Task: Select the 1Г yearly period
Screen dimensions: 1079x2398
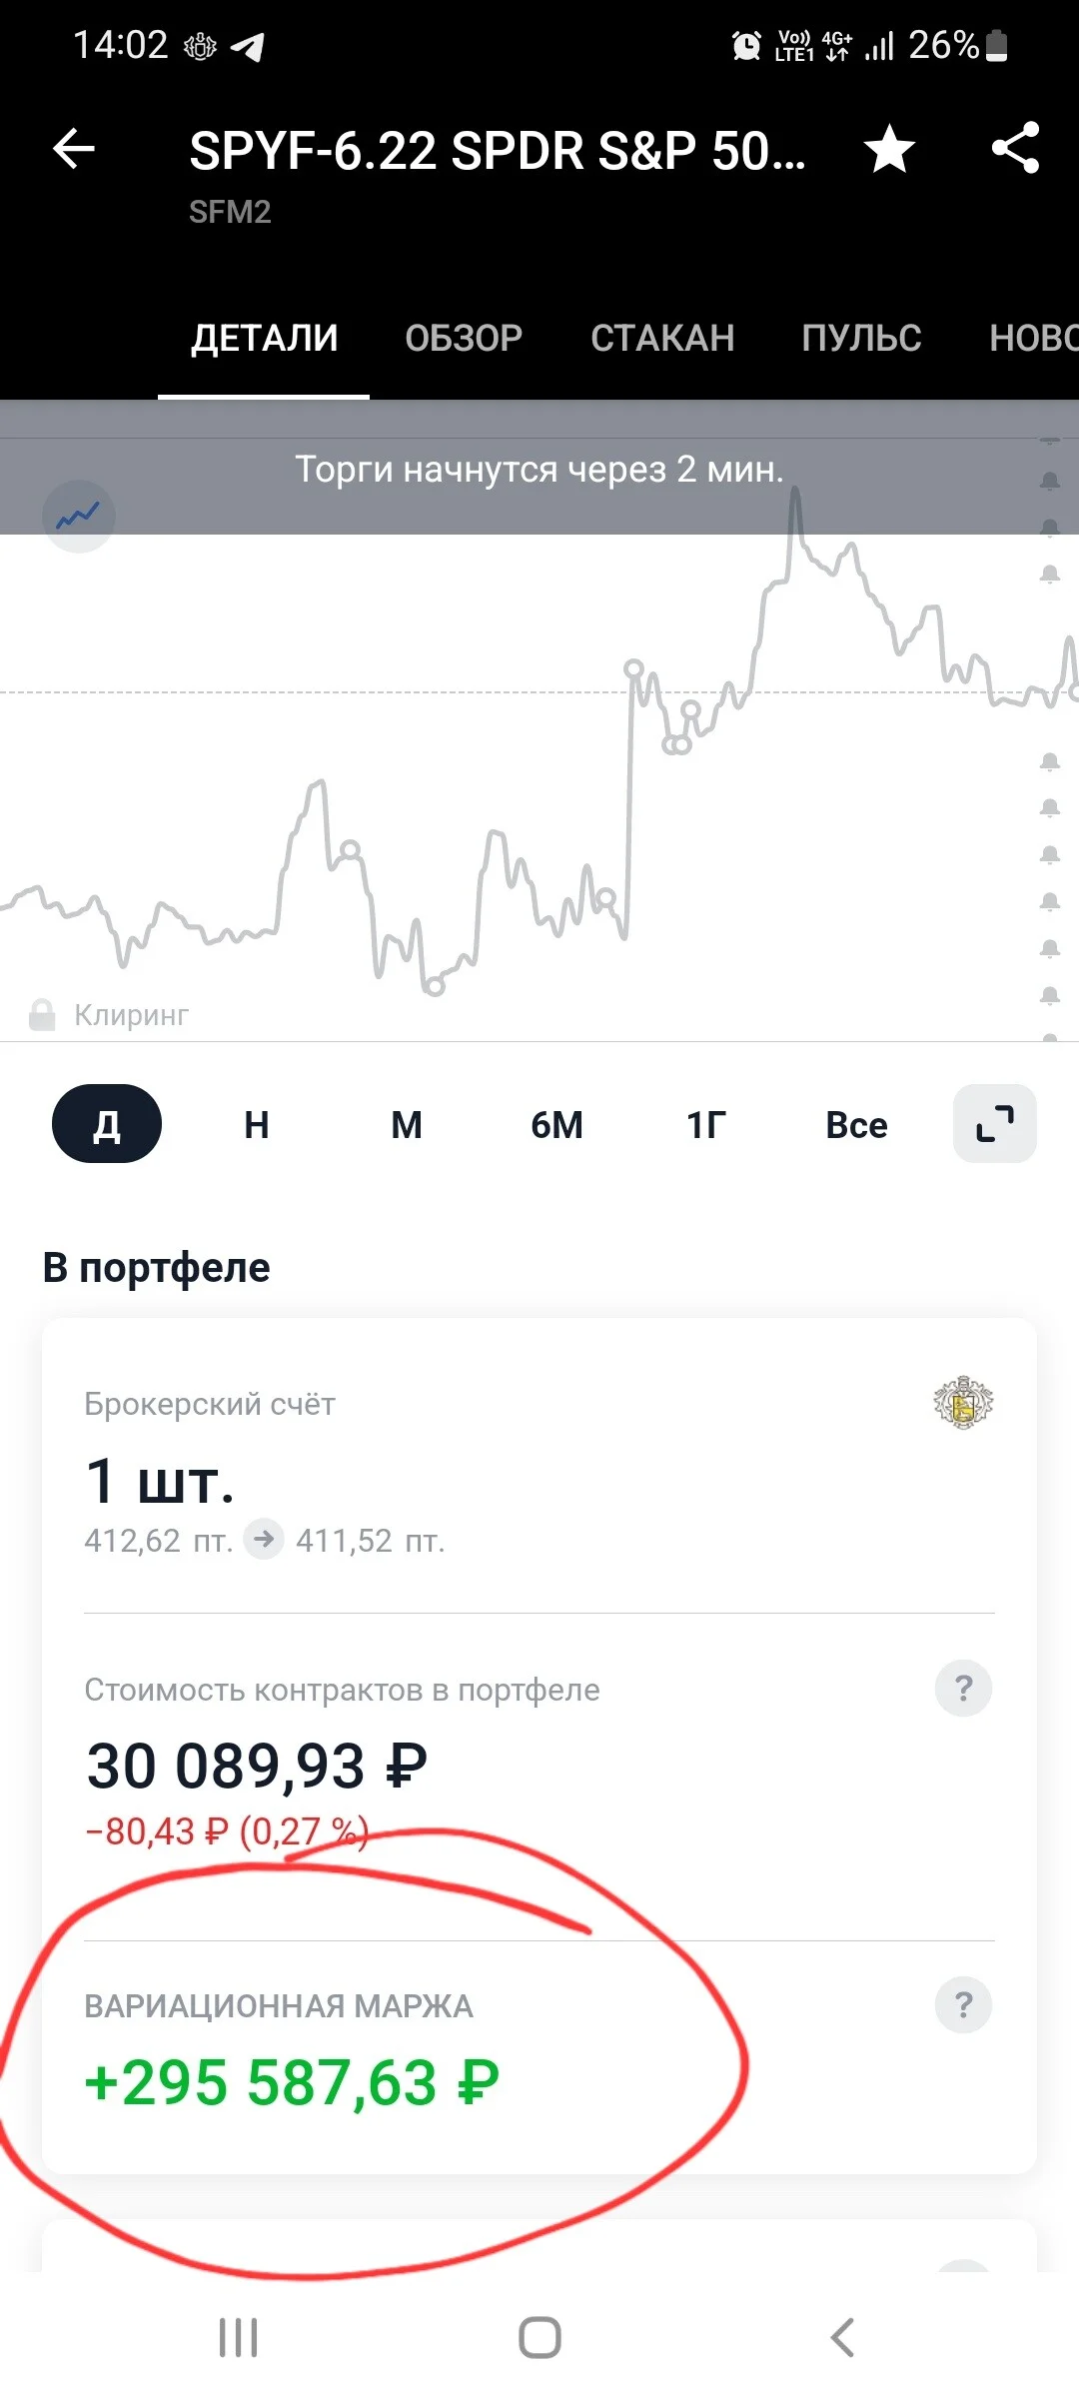Action: tap(706, 1125)
